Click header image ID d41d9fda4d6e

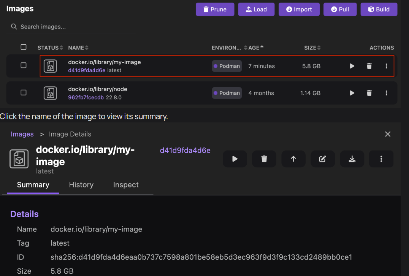pyautogui.click(x=185, y=150)
